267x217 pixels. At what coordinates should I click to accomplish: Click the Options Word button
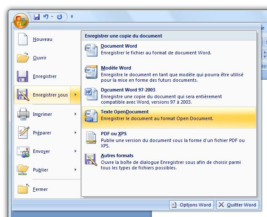point(191,205)
